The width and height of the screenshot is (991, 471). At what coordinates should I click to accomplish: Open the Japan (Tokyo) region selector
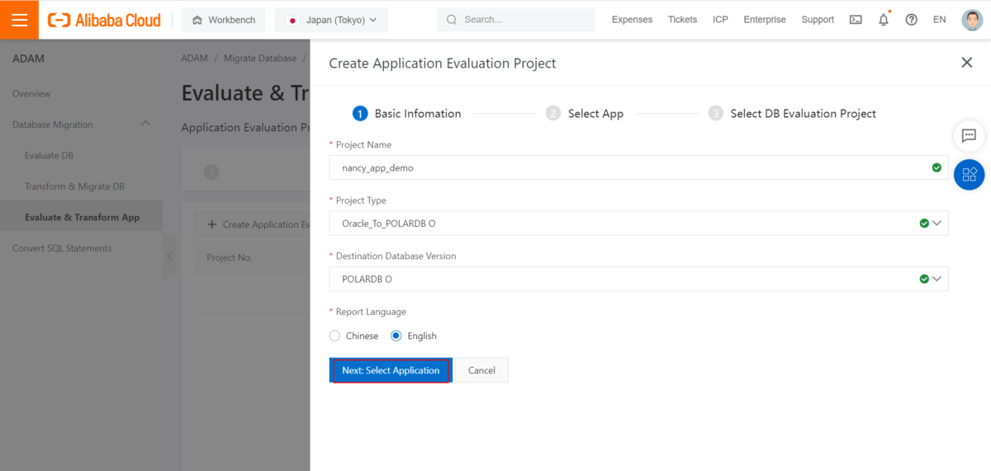point(331,20)
